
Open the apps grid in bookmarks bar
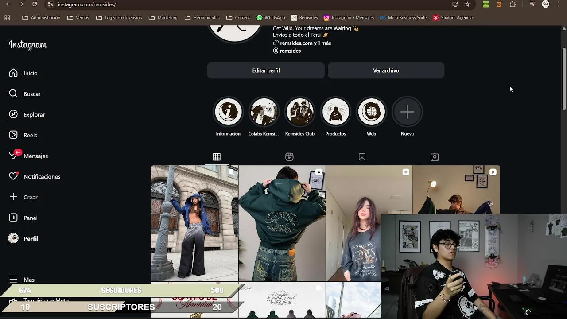[x=7, y=18]
